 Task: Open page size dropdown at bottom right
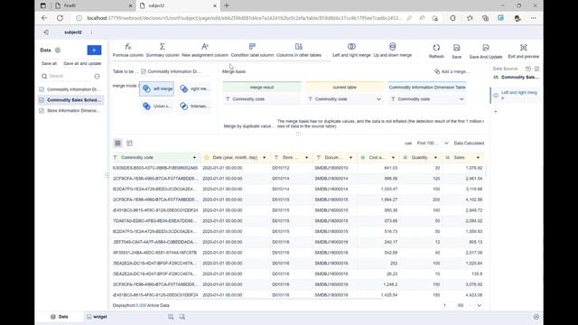(480, 305)
